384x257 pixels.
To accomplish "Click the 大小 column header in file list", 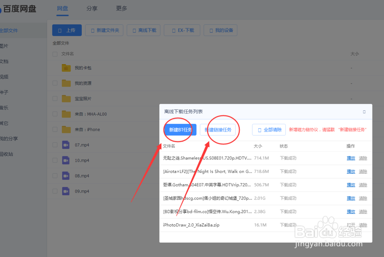I will tap(354, 54).
